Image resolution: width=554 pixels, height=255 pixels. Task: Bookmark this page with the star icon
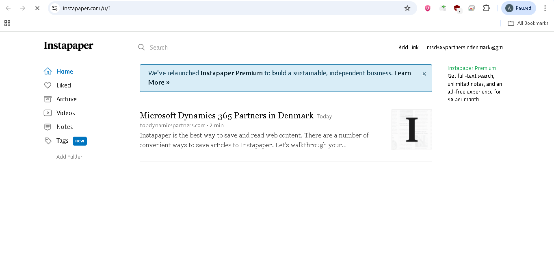(407, 8)
